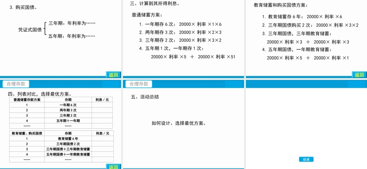
Task: Click the table cell 两年期 3 次
Action: click(68, 110)
